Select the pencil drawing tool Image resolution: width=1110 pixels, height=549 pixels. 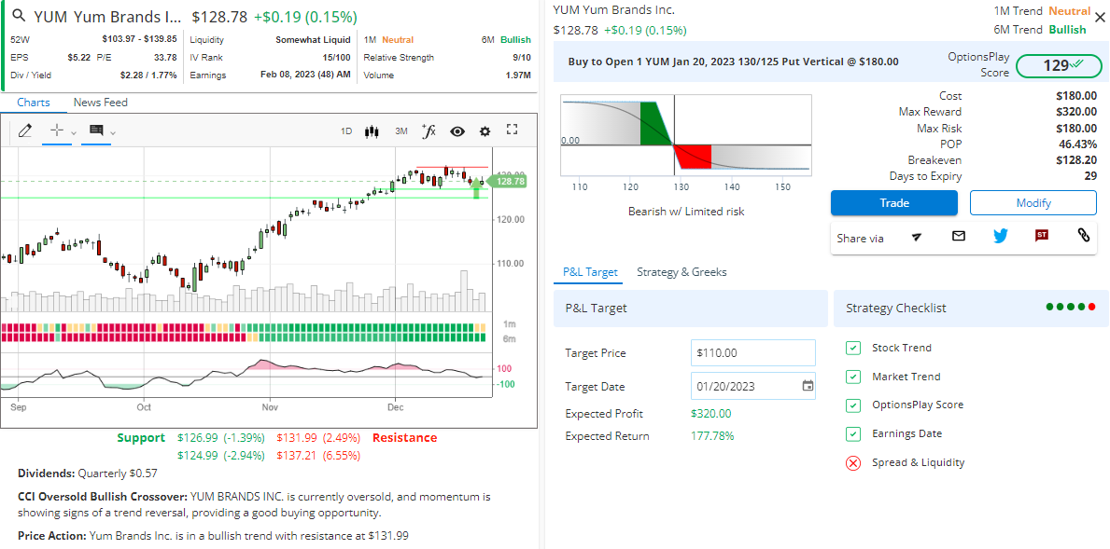click(25, 130)
